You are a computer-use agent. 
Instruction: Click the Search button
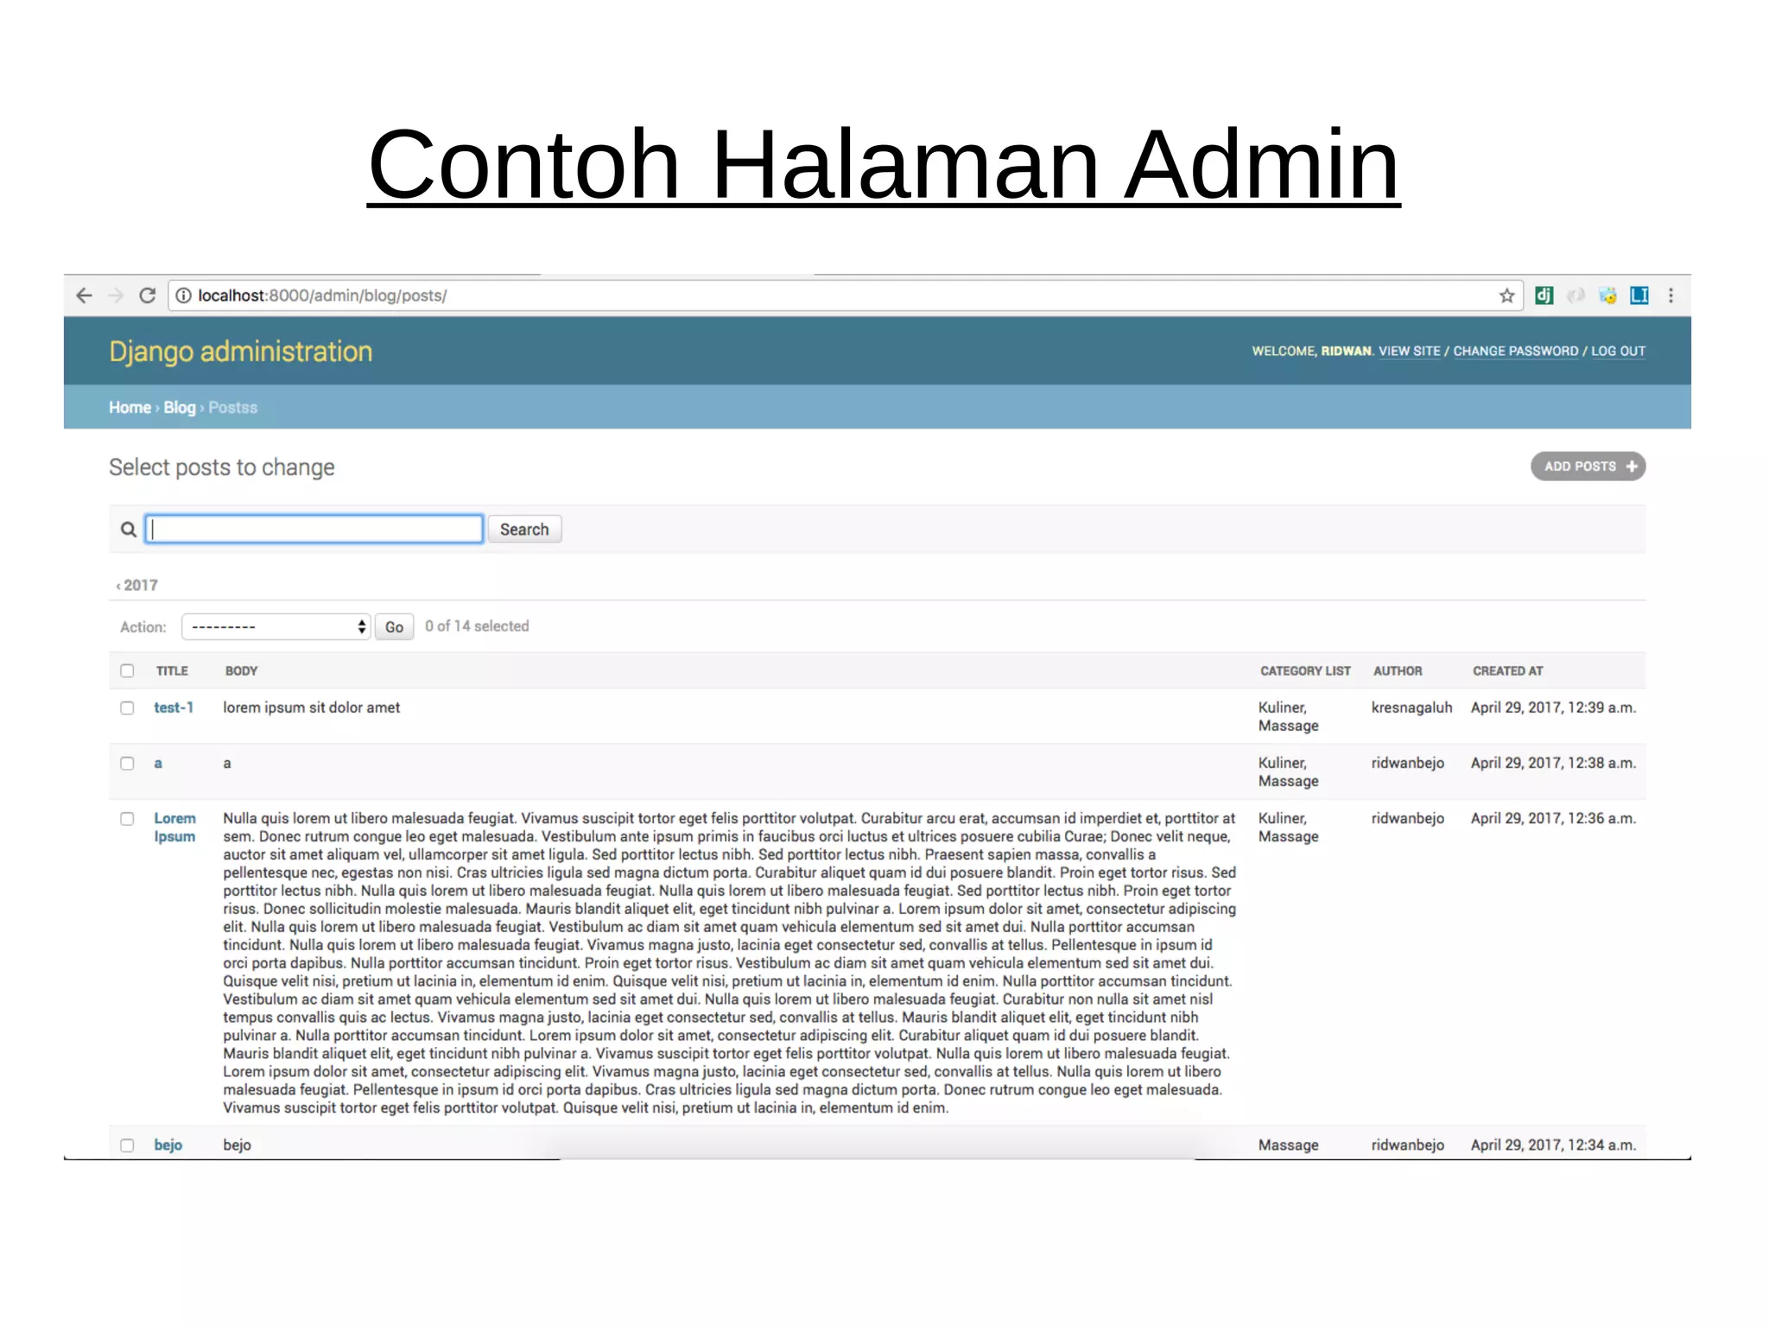[524, 529]
